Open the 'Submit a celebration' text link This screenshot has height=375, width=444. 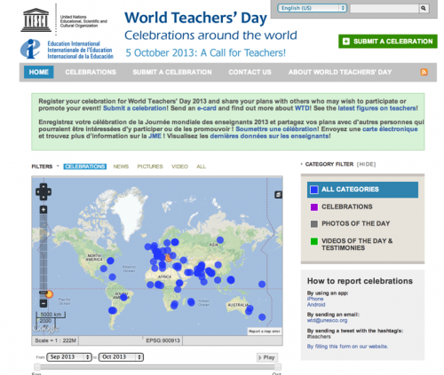(x=135, y=108)
